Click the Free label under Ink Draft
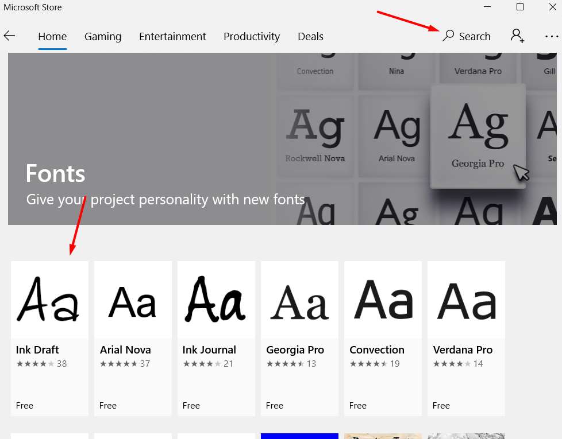Screen dimensions: 562x439 (x=24, y=406)
